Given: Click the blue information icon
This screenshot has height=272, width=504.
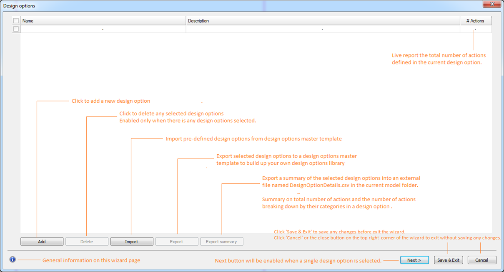Looking at the screenshot, I should pyautogui.click(x=13, y=260).
